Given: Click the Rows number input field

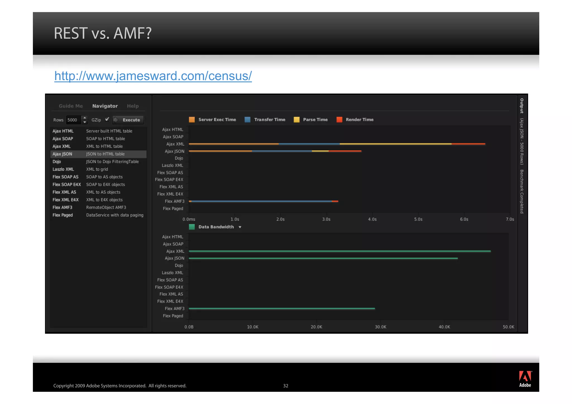Looking at the screenshot, I should pyautogui.click(x=73, y=120).
